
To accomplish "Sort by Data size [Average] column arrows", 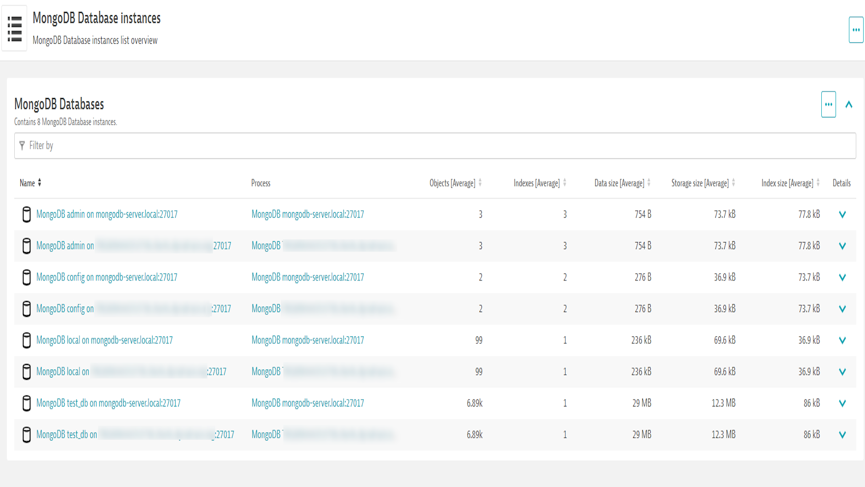I will pyautogui.click(x=649, y=183).
